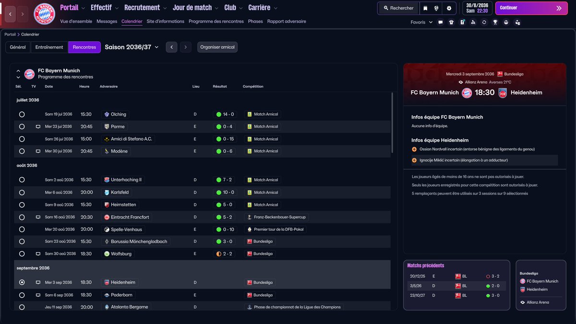
Task: Select the Wolfsburg match radio button
Action: tap(22, 254)
